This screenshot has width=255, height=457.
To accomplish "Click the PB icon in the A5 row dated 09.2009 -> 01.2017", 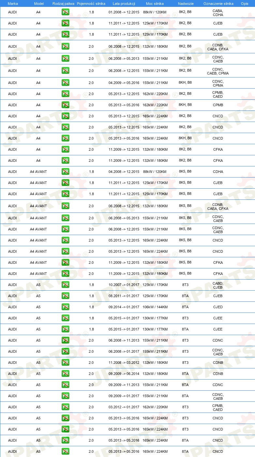I will 65,396.
